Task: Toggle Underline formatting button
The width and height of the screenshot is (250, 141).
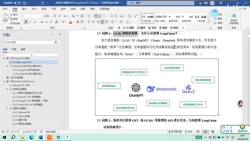Action: click(34, 22)
